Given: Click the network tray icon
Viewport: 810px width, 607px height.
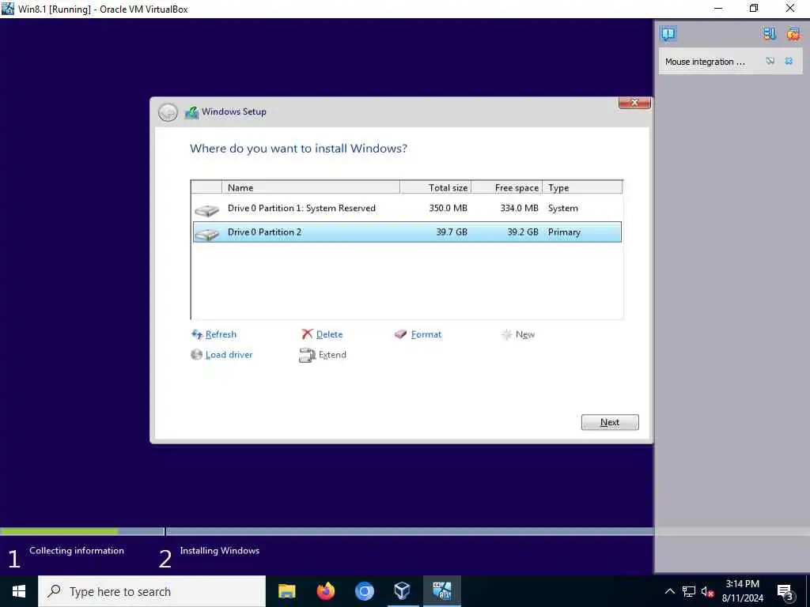Looking at the screenshot, I should click(x=689, y=591).
